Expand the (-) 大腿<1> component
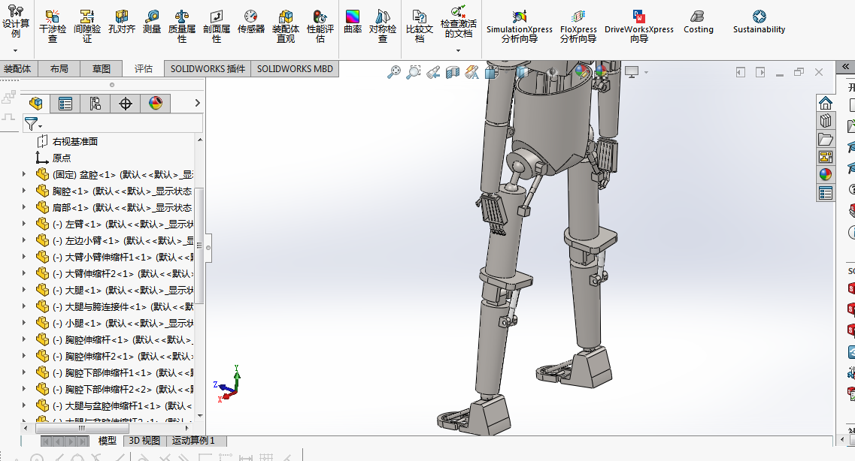The height and width of the screenshot is (461, 855). pos(24,290)
